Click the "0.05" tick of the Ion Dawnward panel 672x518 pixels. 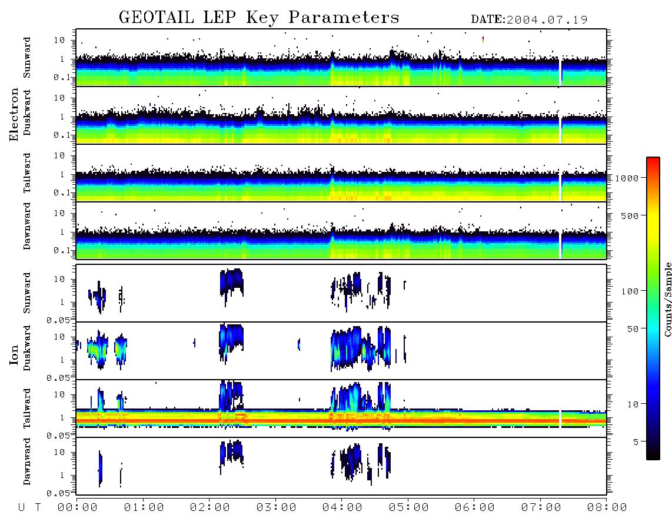point(58,493)
